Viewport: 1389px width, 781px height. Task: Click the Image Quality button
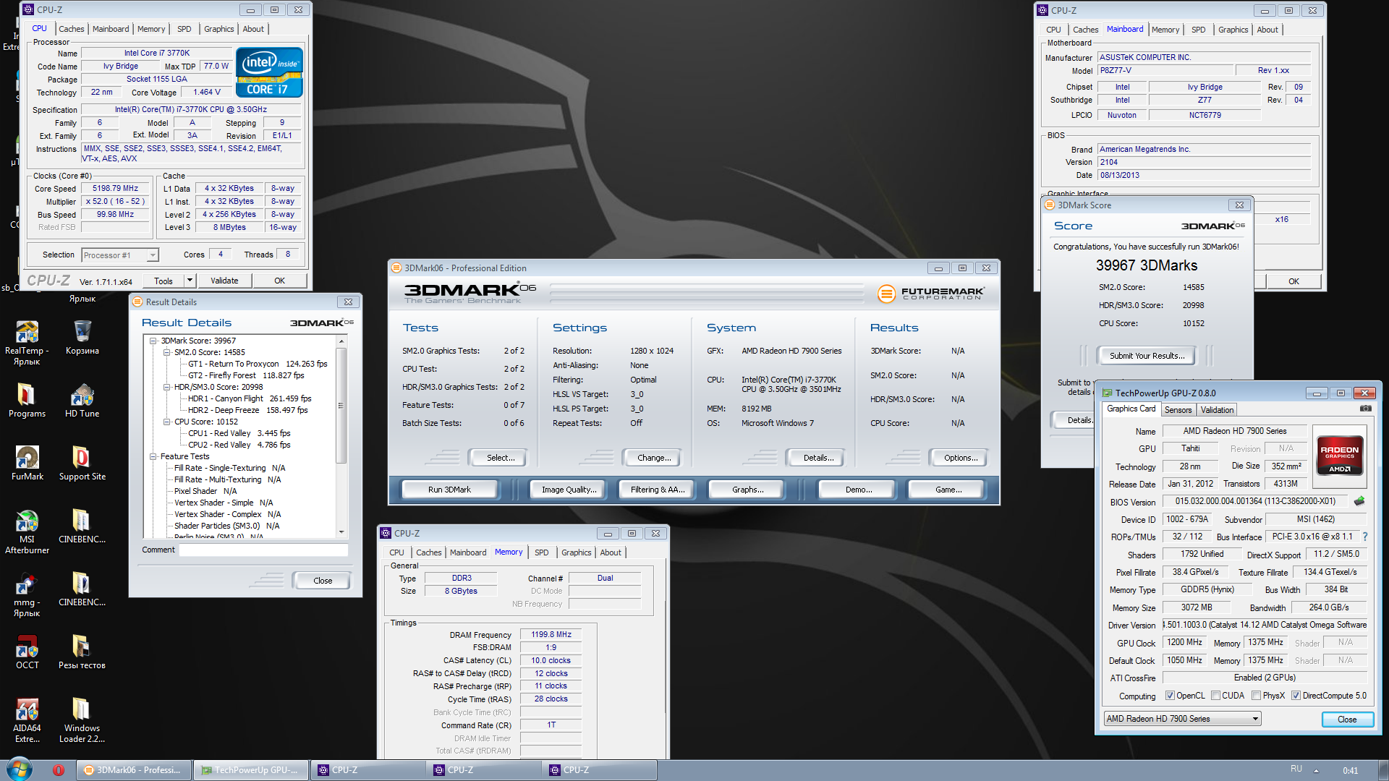tap(569, 490)
